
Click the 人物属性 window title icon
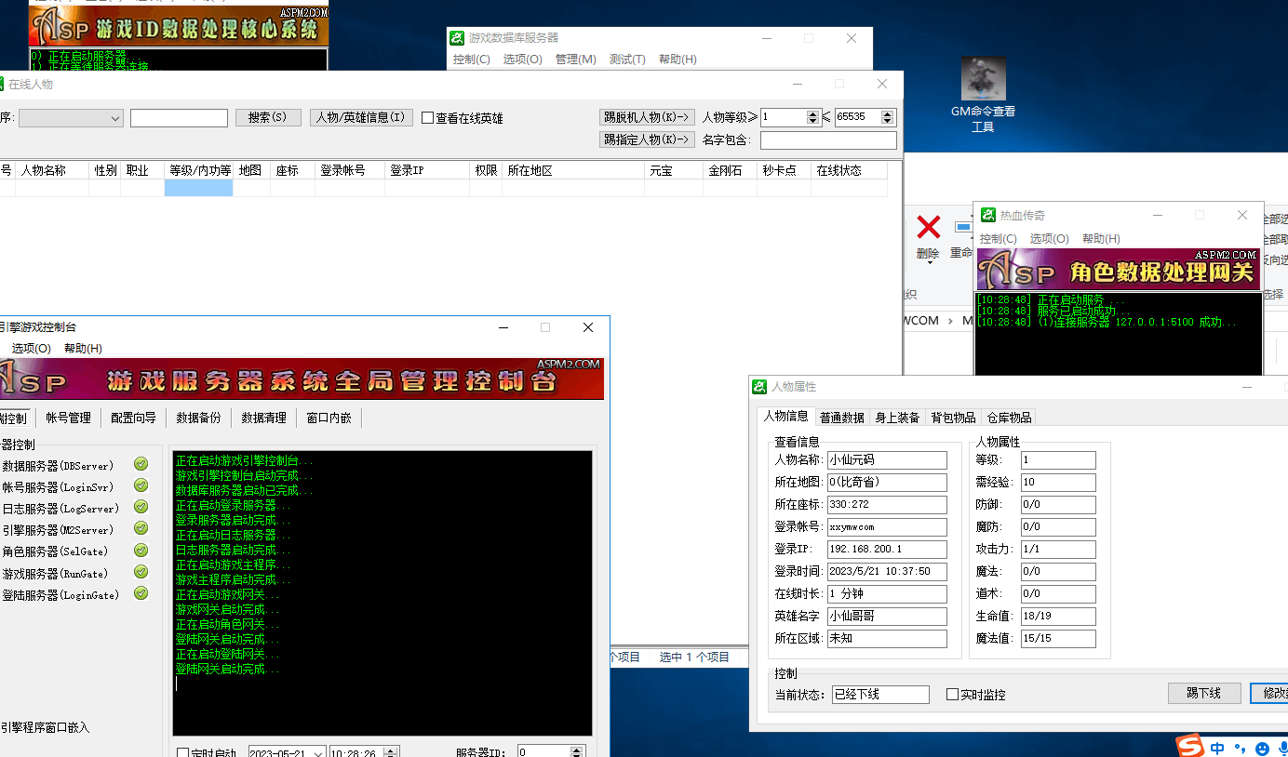[760, 387]
